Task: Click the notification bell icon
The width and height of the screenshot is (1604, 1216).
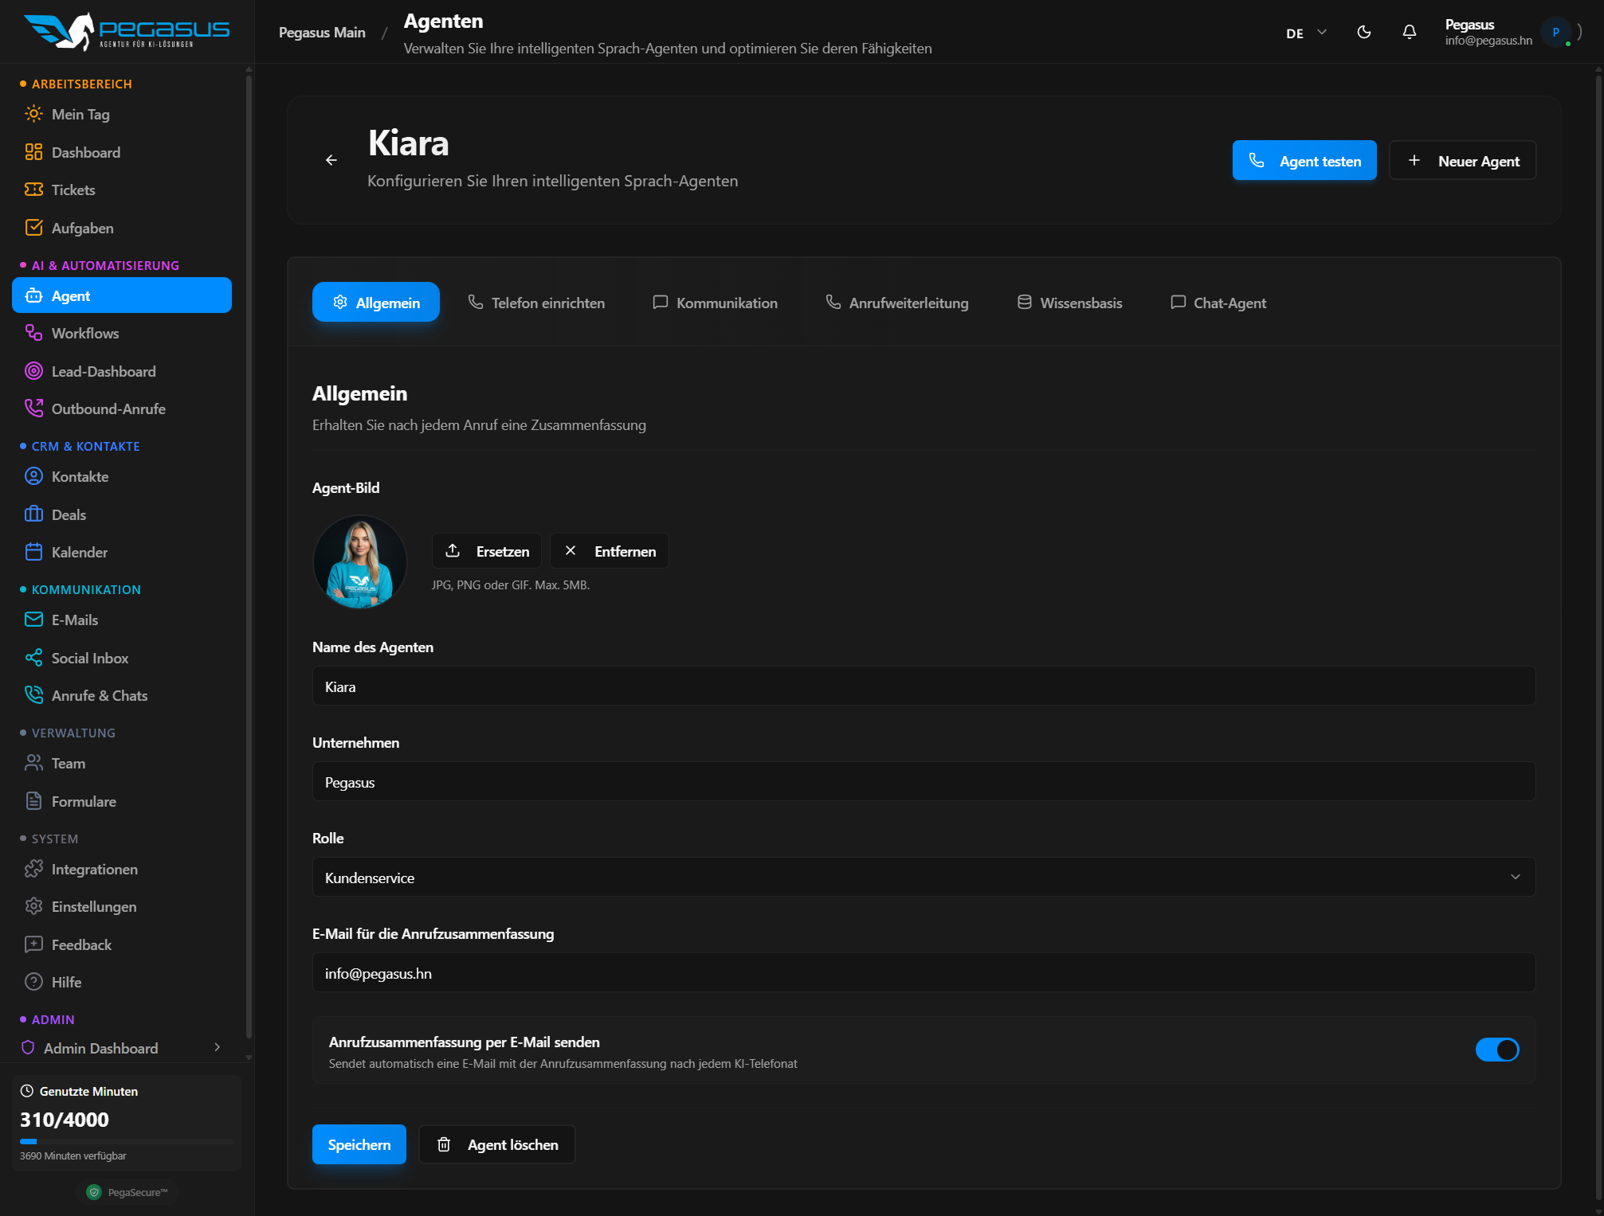Action: pyautogui.click(x=1409, y=32)
